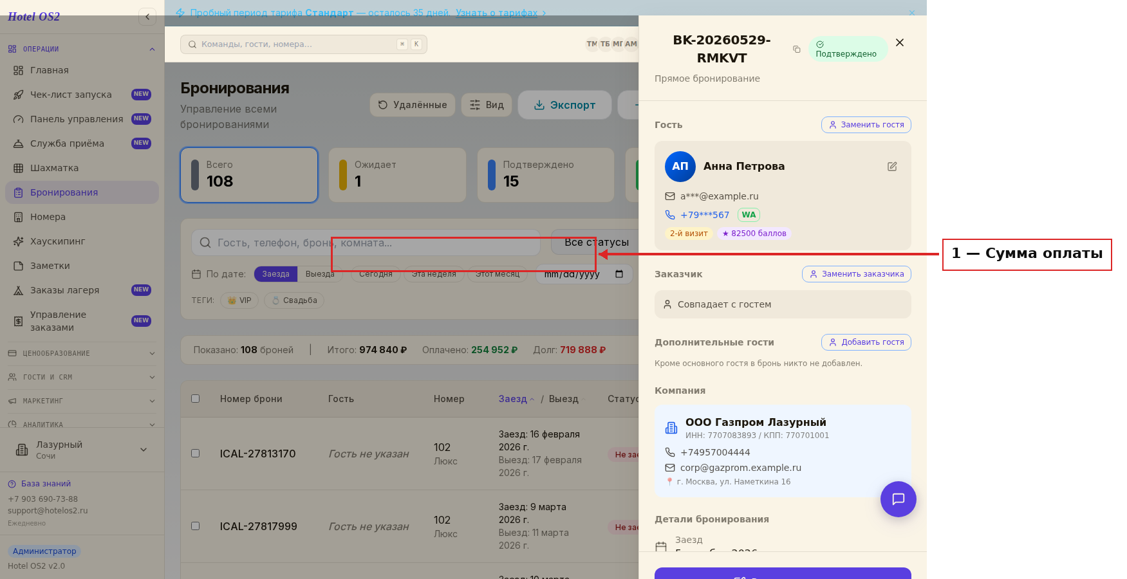The image size is (1127, 579).
Task: Select the Подтверждено status card
Action: coord(546,175)
